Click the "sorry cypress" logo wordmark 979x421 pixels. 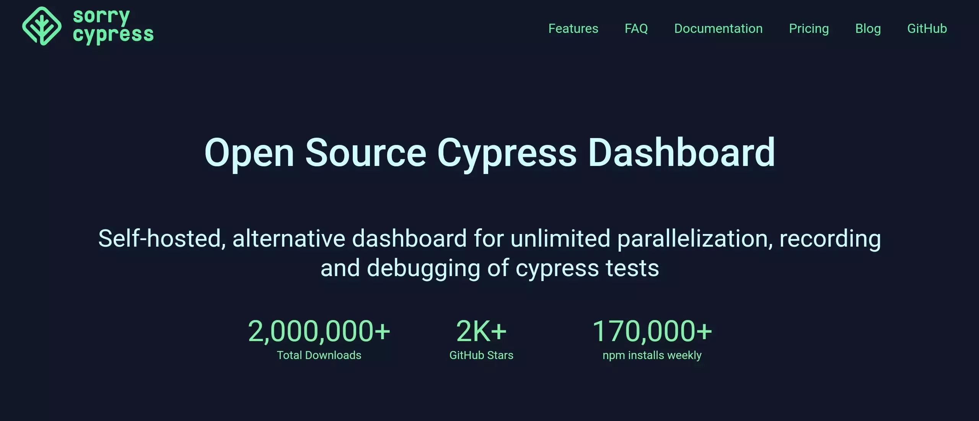[113, 26]
